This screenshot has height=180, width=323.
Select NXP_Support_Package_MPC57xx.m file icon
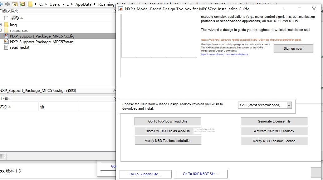click(x=6, y=42)
